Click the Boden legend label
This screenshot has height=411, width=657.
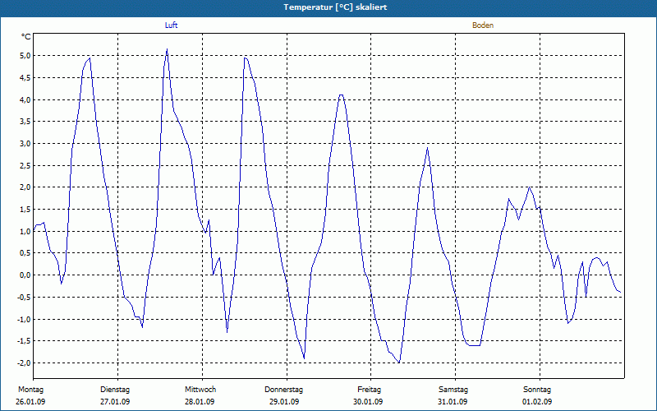(483, 25)
